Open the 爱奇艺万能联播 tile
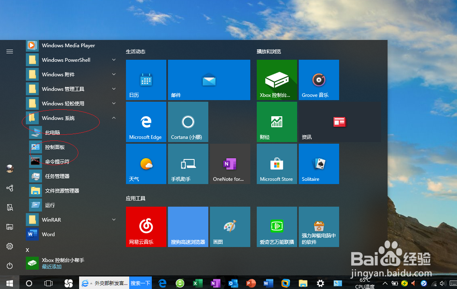Image resolution: width=457 pixels, height=289 pixels. [x=277, y=227]
